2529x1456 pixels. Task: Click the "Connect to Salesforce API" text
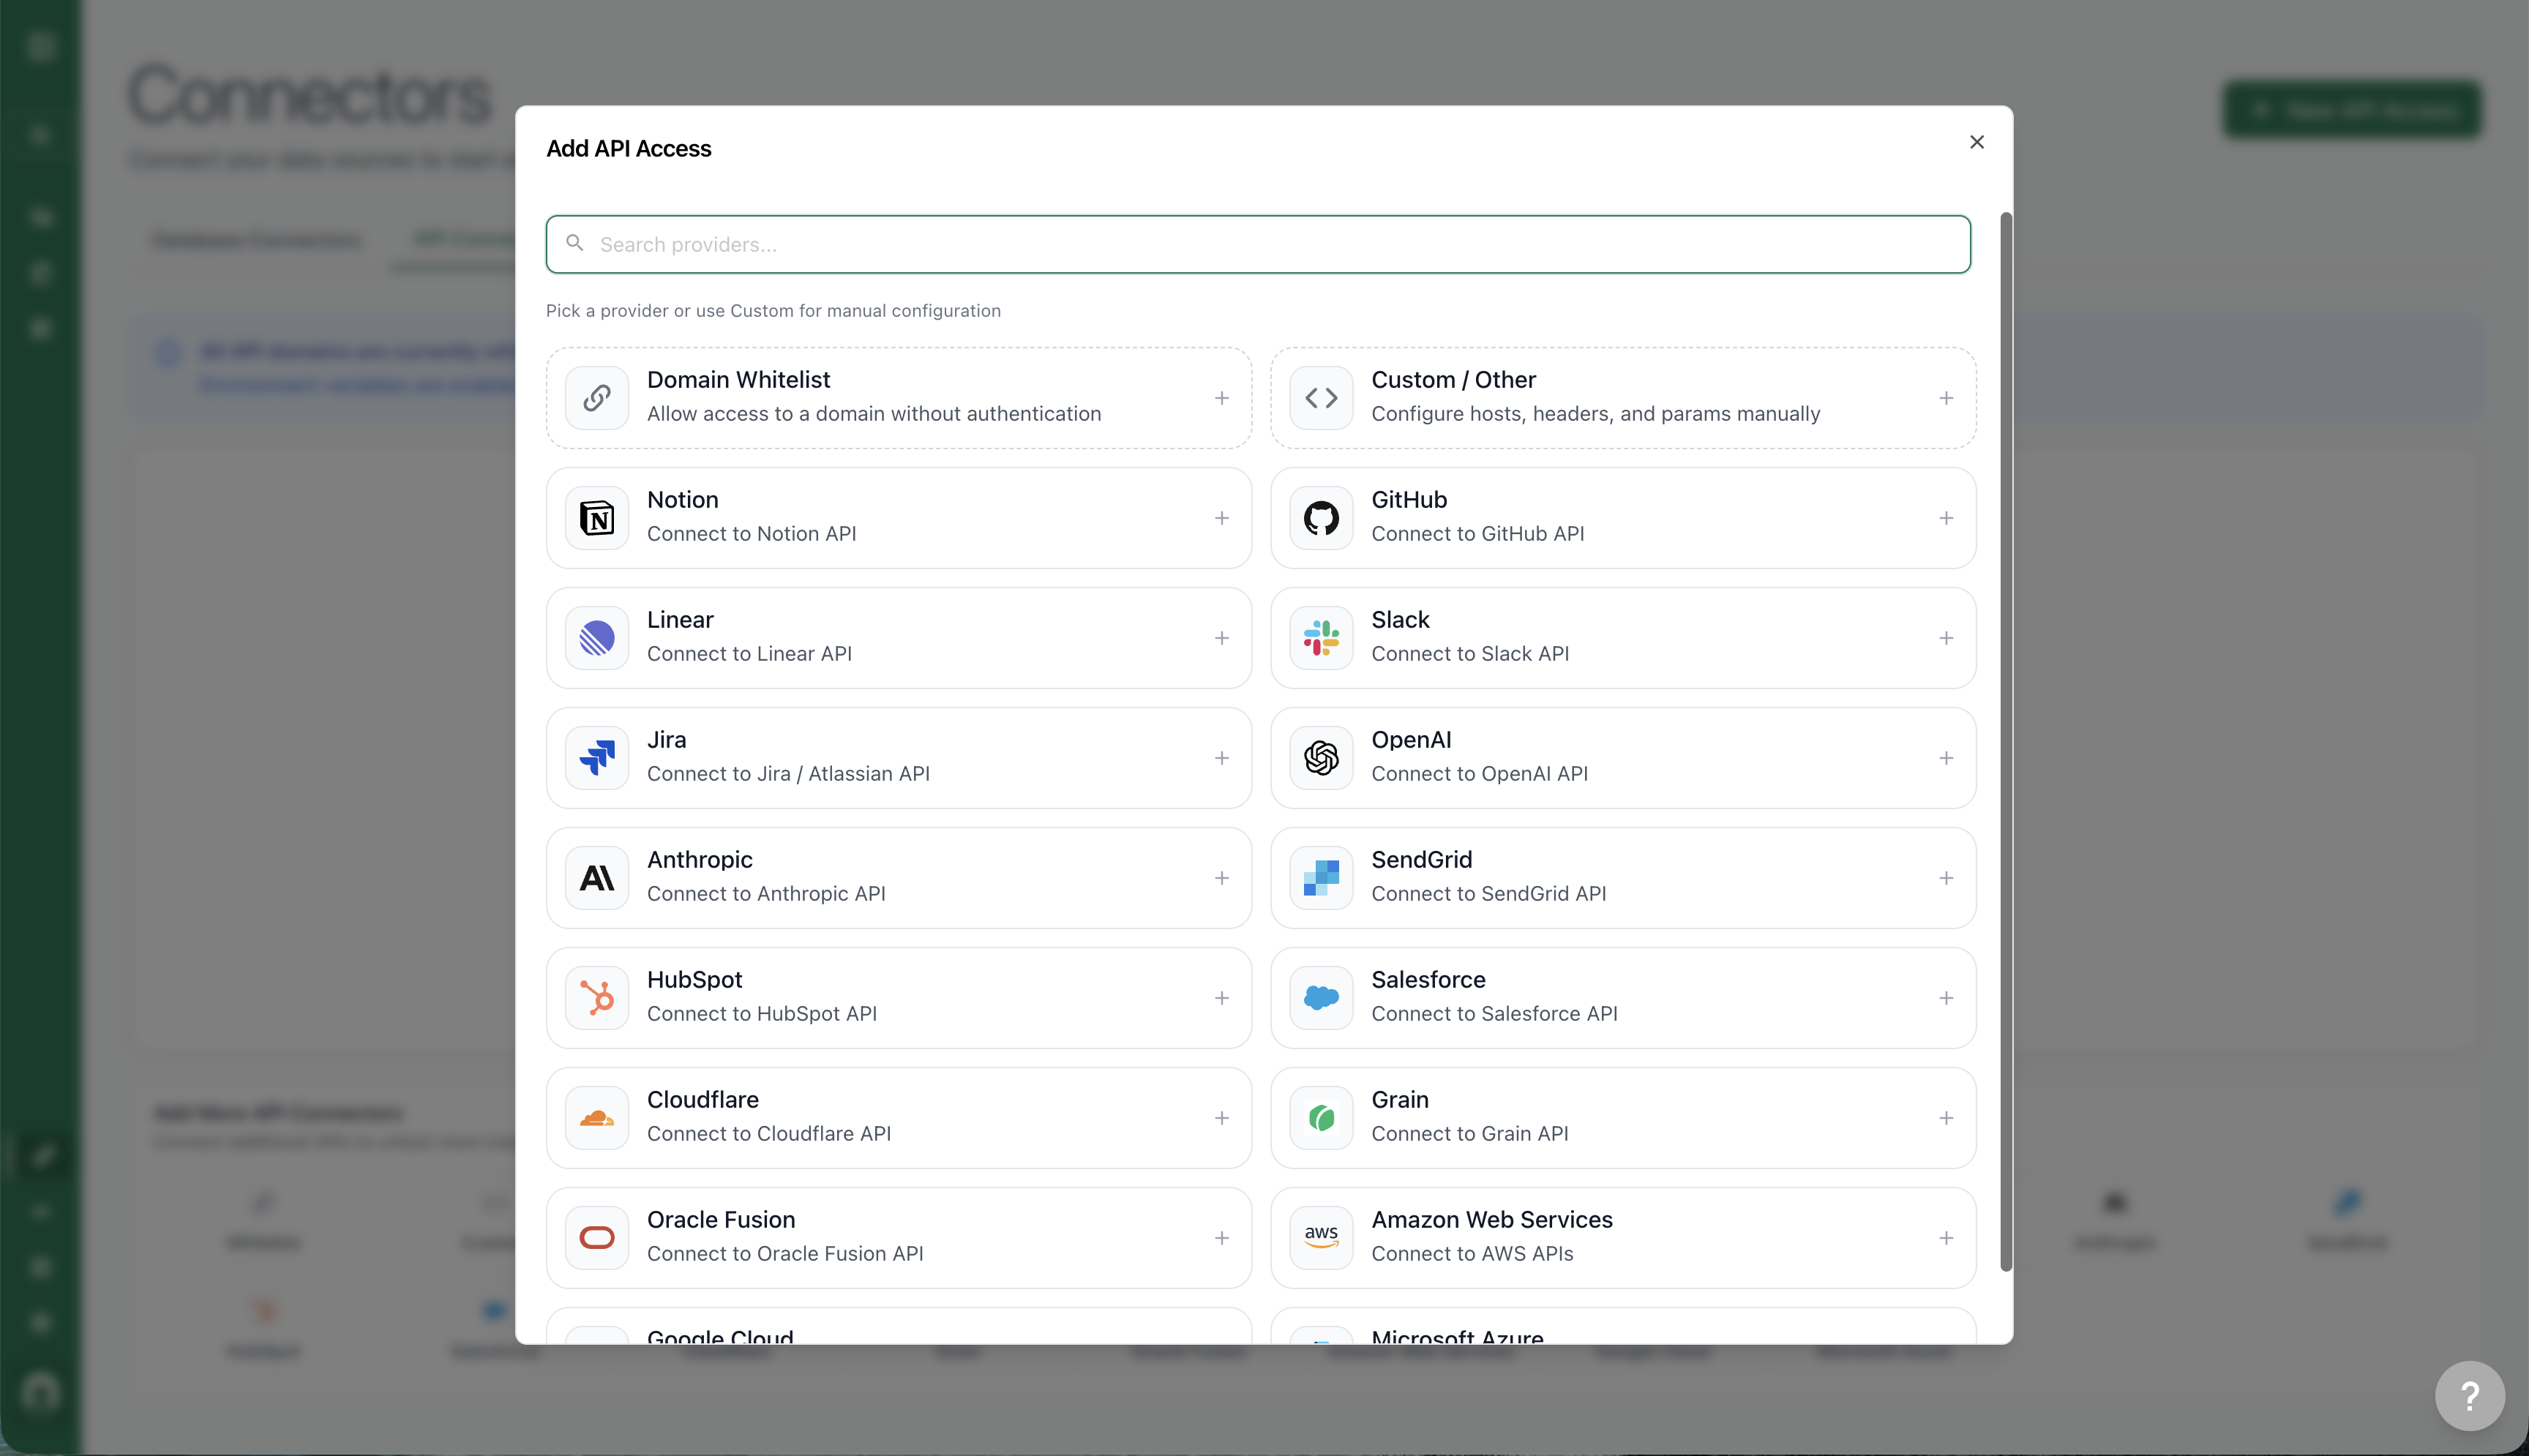[x=1494, y=1014]
